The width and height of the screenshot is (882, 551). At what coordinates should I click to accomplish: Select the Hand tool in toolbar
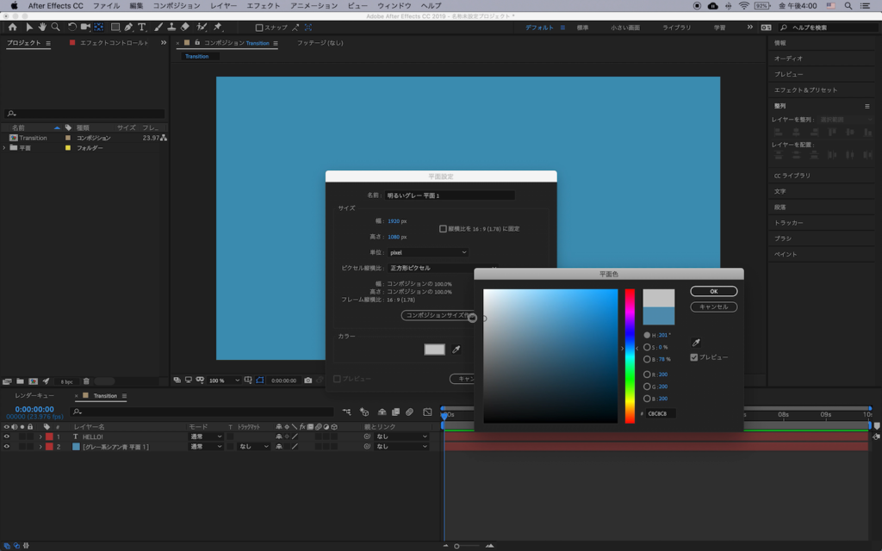tap(42, 28)
